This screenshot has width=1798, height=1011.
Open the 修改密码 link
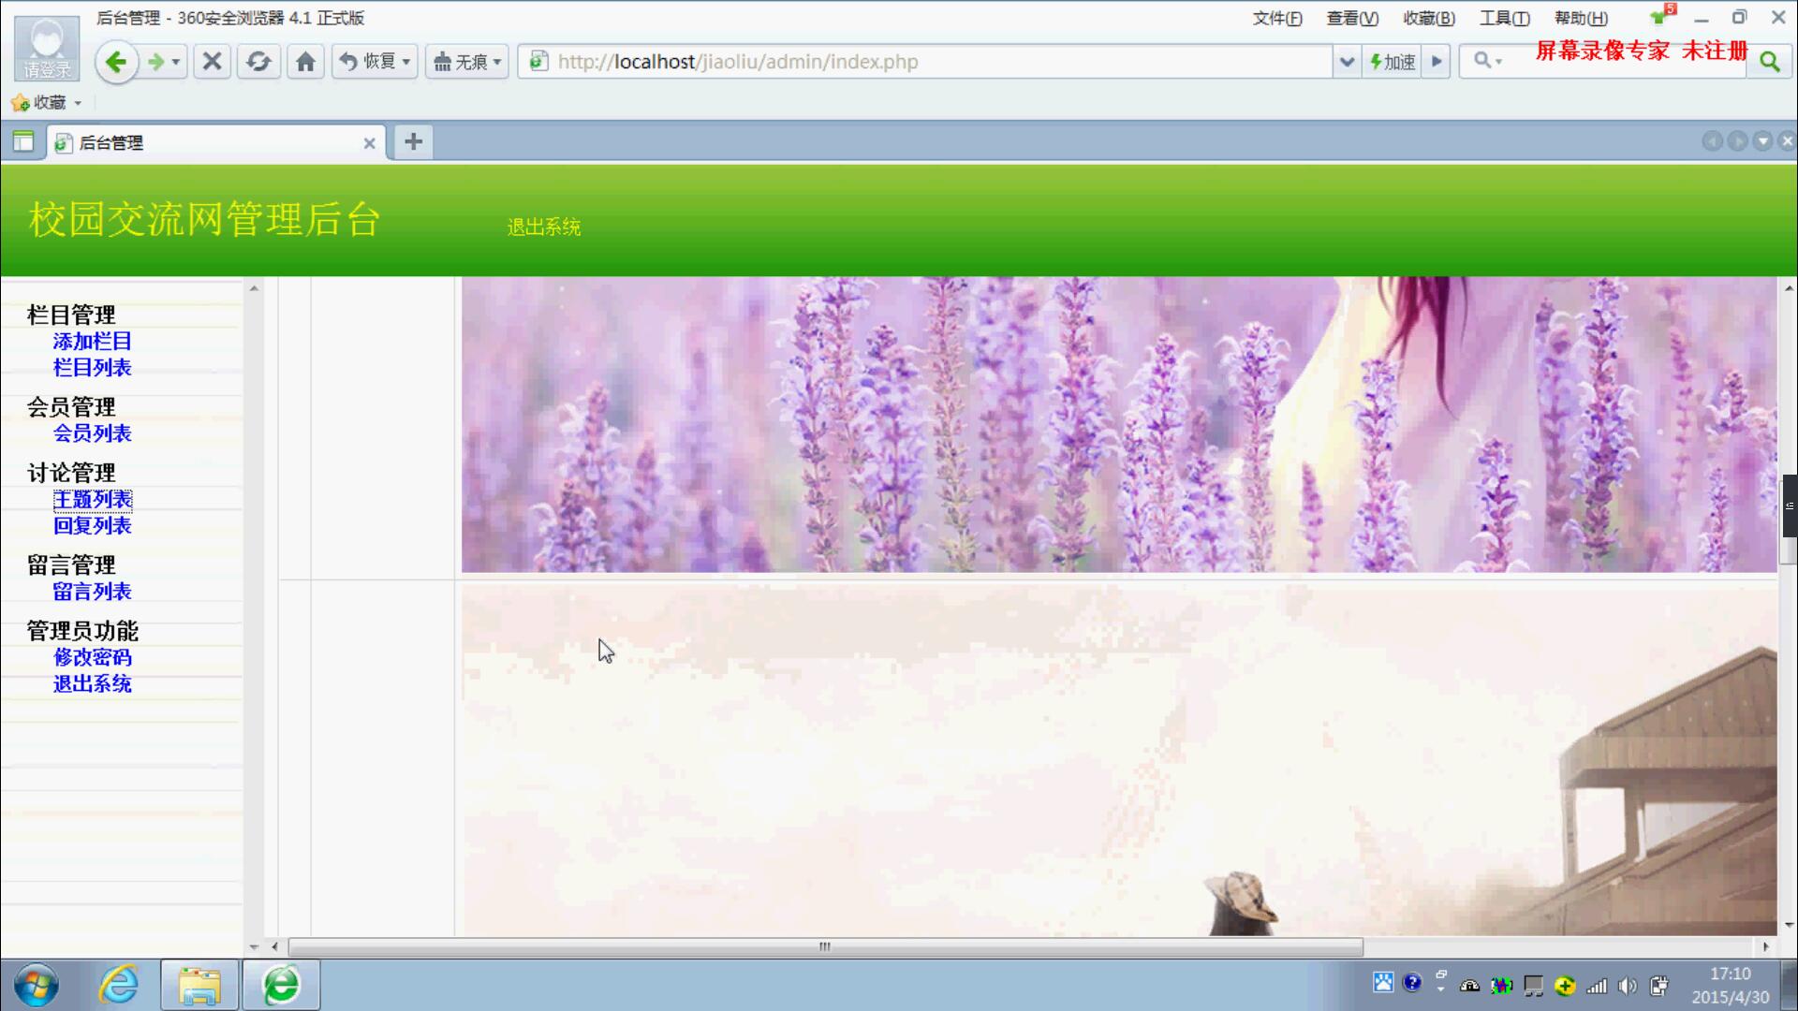click(92, 657)
